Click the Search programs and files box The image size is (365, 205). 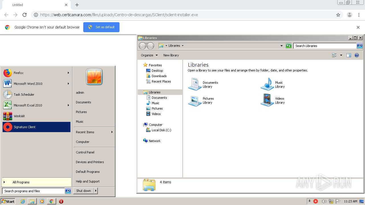pyautogui.click(x=33, y=191)
